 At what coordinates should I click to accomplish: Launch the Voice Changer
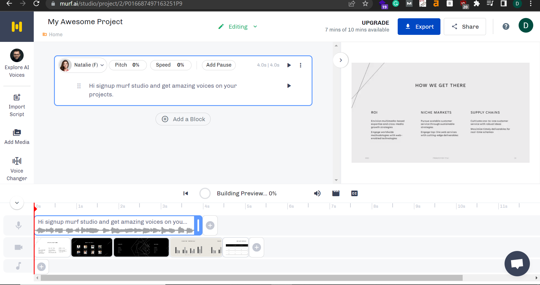pyautogui.click(x=17, y=168)
